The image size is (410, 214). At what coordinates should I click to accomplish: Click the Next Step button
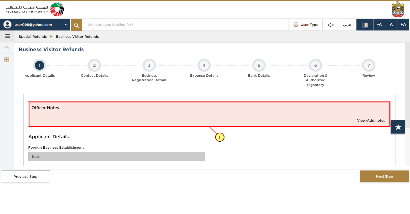pos(384,176)
